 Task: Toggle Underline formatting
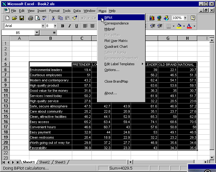76,26
